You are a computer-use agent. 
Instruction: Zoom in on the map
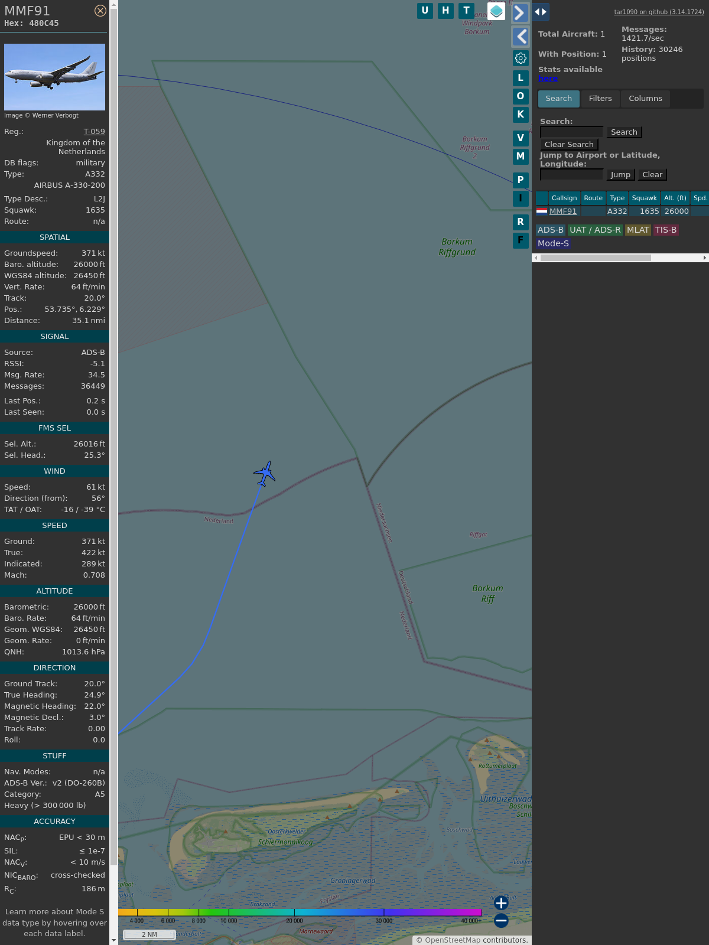pos(501,903)
